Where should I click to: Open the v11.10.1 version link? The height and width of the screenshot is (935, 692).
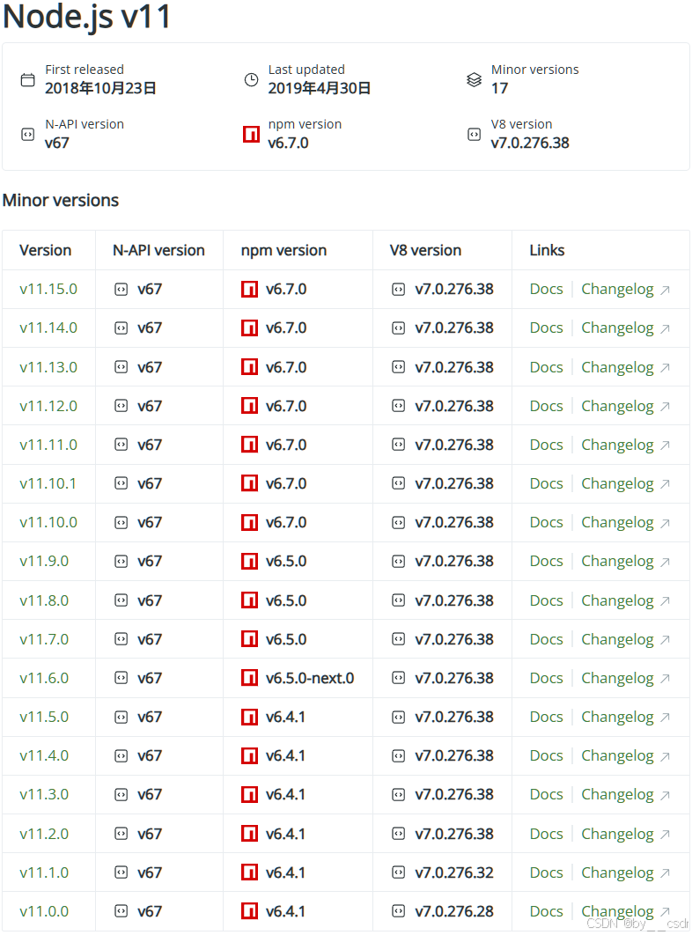pyautogui.click(x=48, y=483)
